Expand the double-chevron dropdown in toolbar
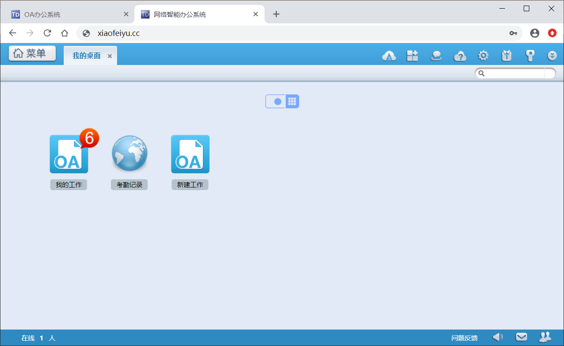 pos(552,56)
